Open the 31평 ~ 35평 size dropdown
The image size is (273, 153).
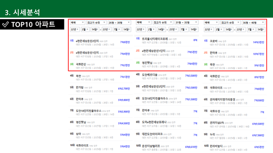coord(186,23)
